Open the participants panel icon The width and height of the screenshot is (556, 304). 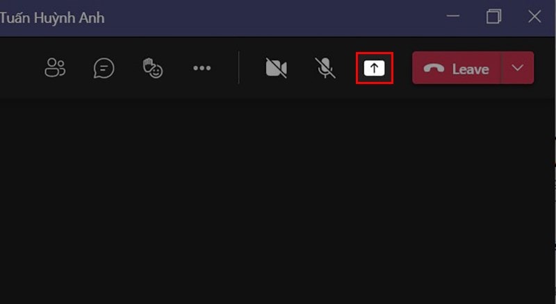pyautogui.click(x=55, y=68)
